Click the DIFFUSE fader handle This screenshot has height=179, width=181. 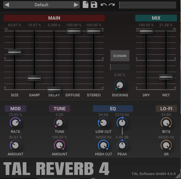tap(74, 31)
